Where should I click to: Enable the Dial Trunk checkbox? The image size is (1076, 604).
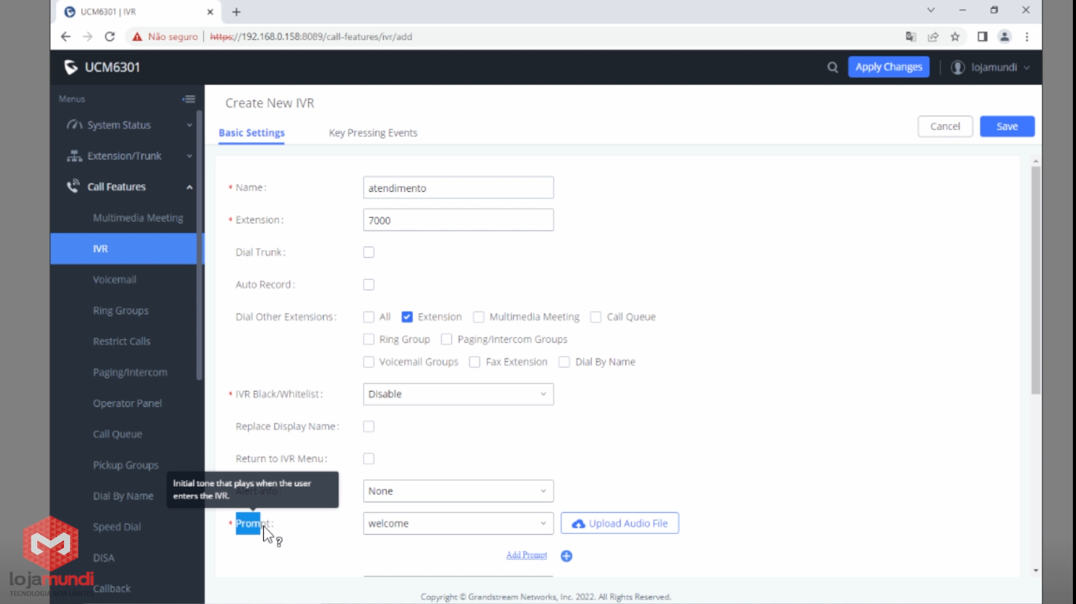tap(369, 252)
